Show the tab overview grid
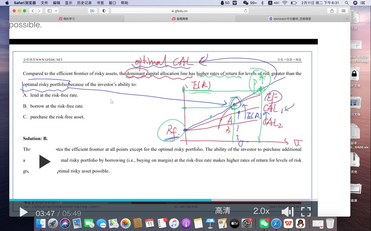 click(x=343, y=11)
